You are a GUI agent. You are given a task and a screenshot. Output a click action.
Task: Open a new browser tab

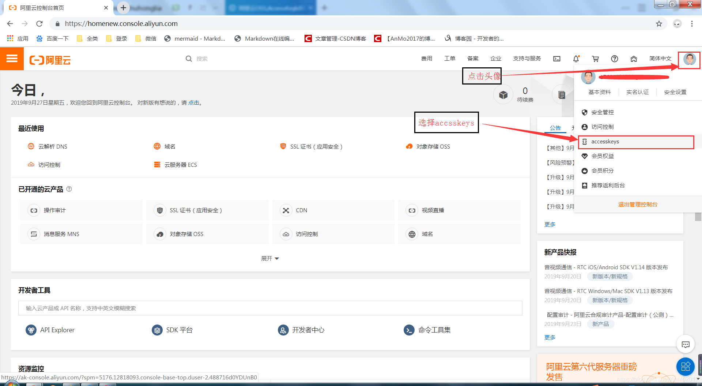click(123, 8)
